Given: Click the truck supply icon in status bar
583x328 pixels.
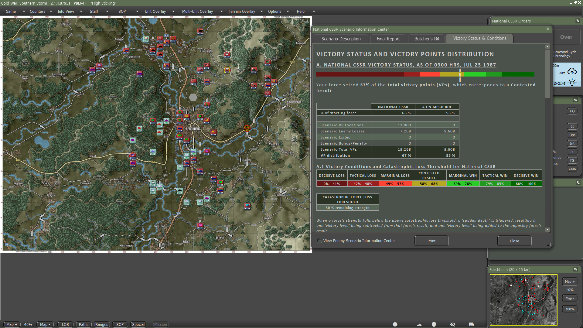Looking at the screenshot, I should click(x=471, y=324).
